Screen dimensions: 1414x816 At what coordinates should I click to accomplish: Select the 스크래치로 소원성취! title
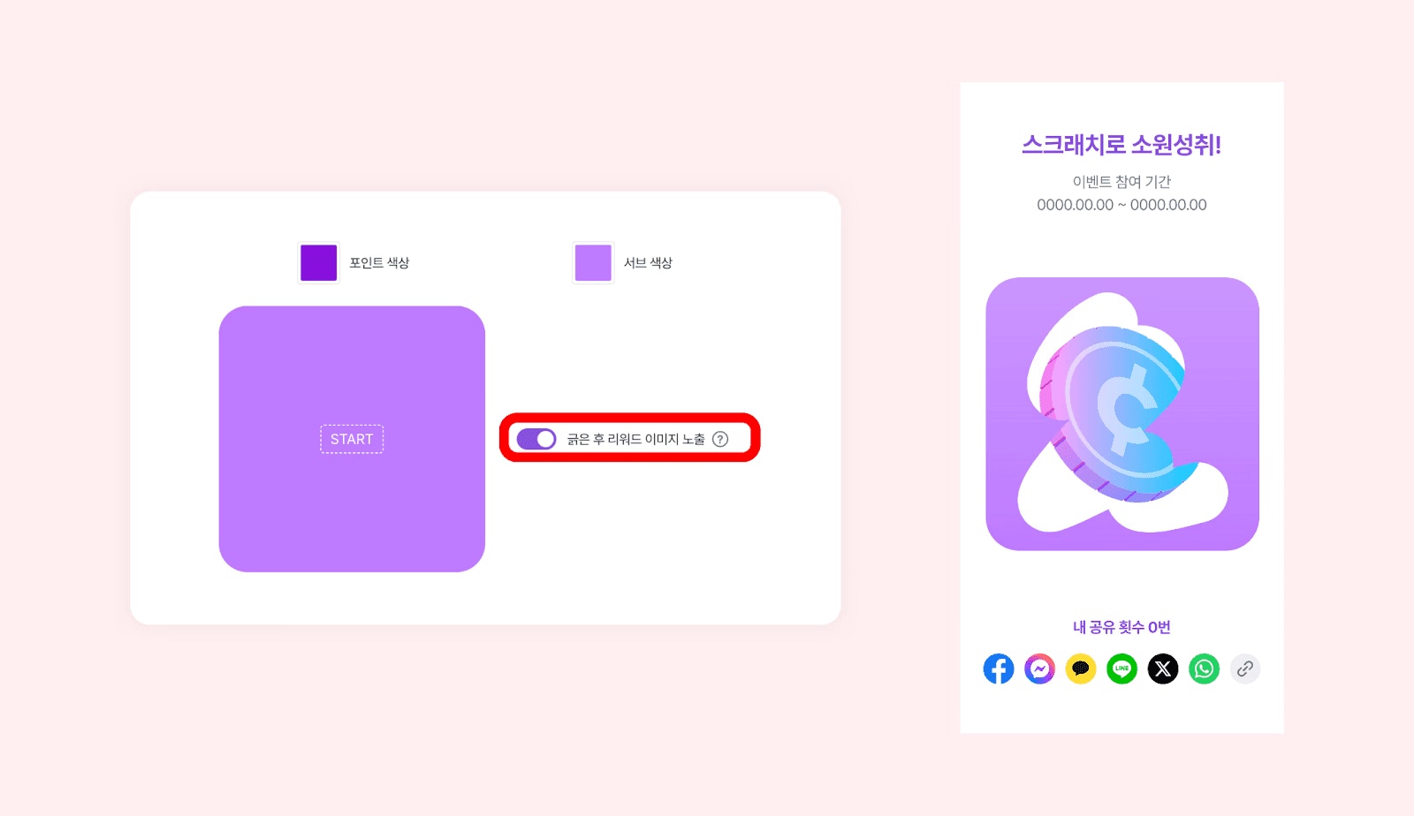(1121, 144)
